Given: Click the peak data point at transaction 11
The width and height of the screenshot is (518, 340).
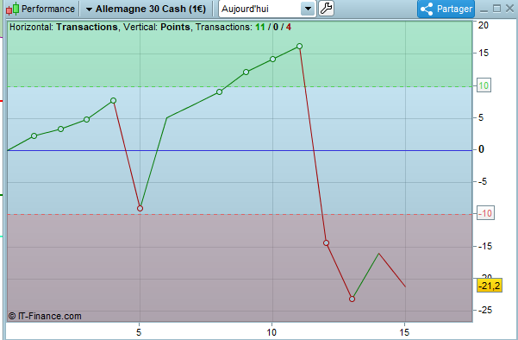Looking at the screenshot, I should point(299,47).
